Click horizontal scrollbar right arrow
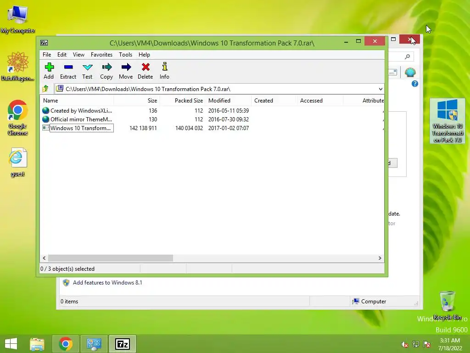Image resolution: width=470 pixels, height=353 pixels. (380, 258)
